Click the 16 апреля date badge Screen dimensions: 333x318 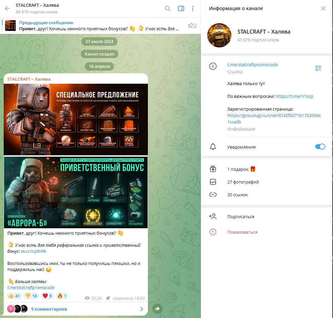[99, 67]
